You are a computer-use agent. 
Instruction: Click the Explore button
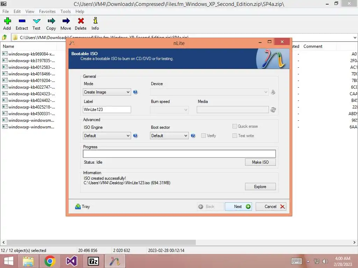click(260, 187)
